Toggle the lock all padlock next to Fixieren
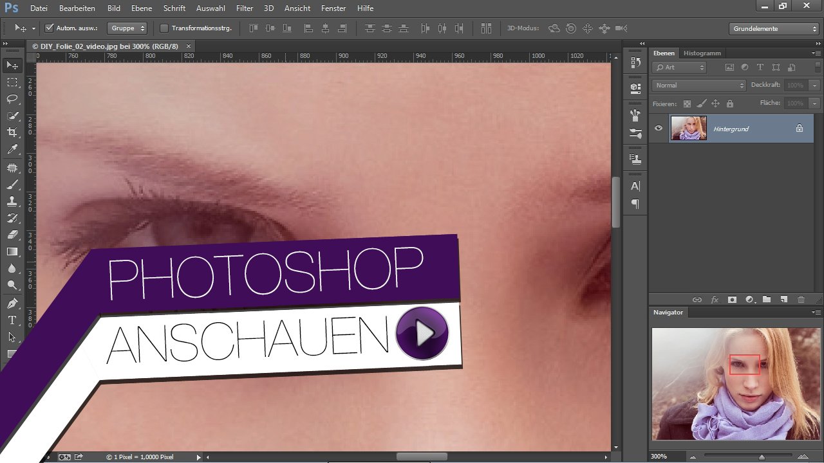The width and height of the screenshot is (824, 463). pyautogui.click(x=730, y=104)
